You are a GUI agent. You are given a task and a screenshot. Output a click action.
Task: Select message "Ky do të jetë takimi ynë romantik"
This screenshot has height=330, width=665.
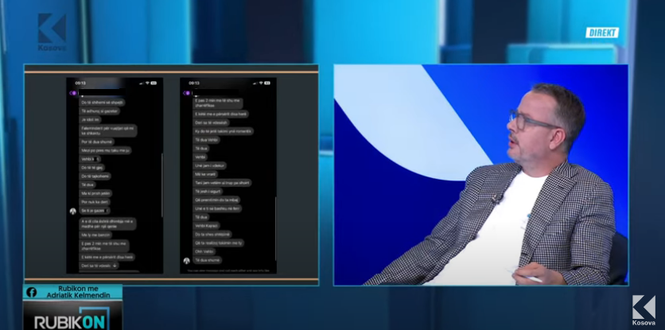224,131
